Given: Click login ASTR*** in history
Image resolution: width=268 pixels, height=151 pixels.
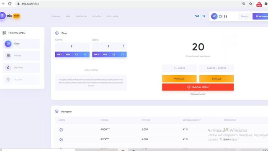Looking at the screenshot, I should point(105,139).
